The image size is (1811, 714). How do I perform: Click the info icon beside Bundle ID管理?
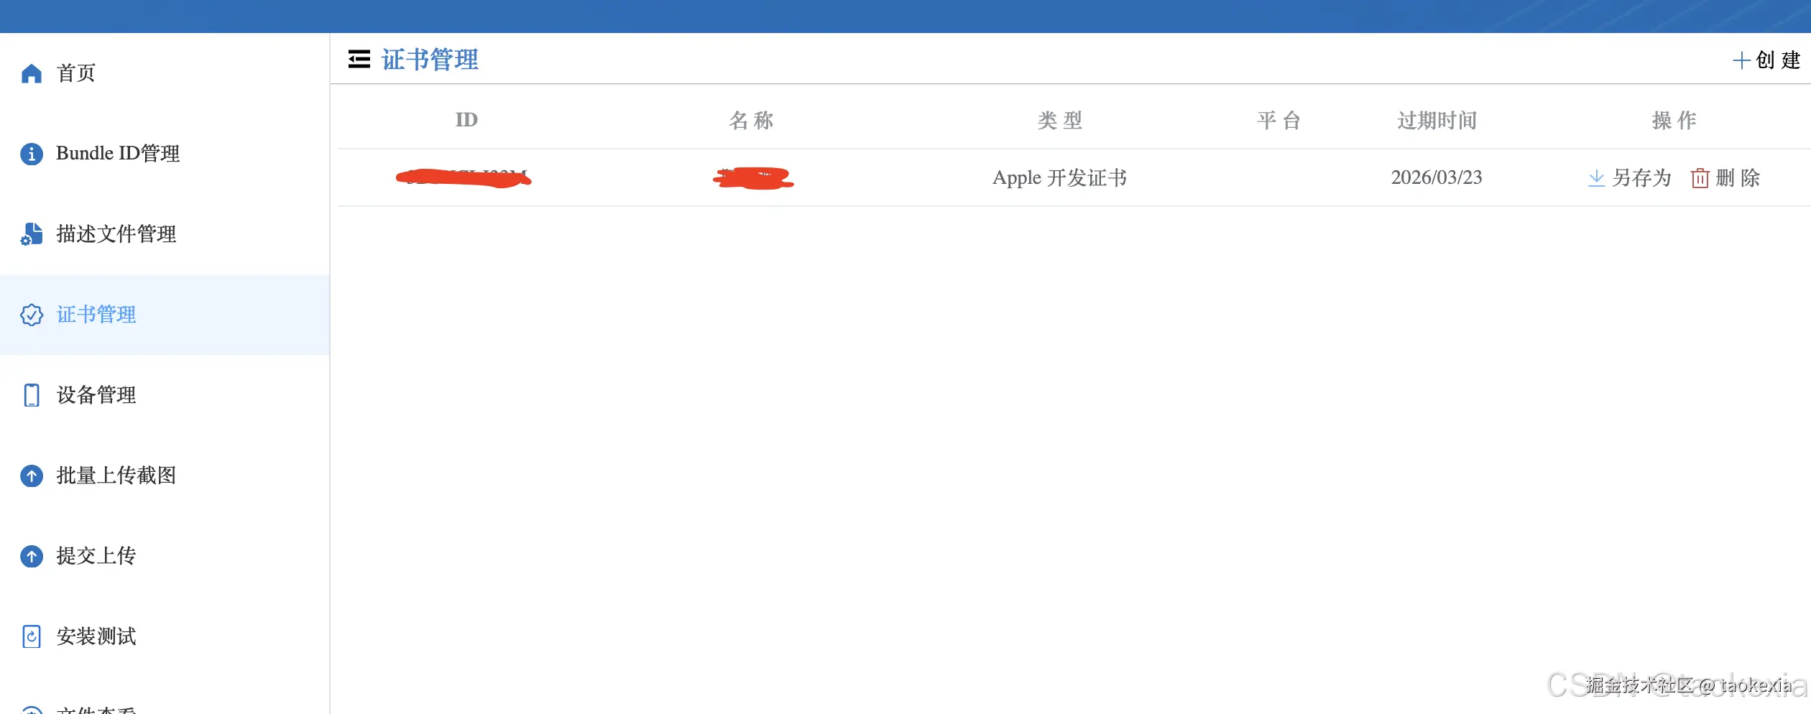32,153
